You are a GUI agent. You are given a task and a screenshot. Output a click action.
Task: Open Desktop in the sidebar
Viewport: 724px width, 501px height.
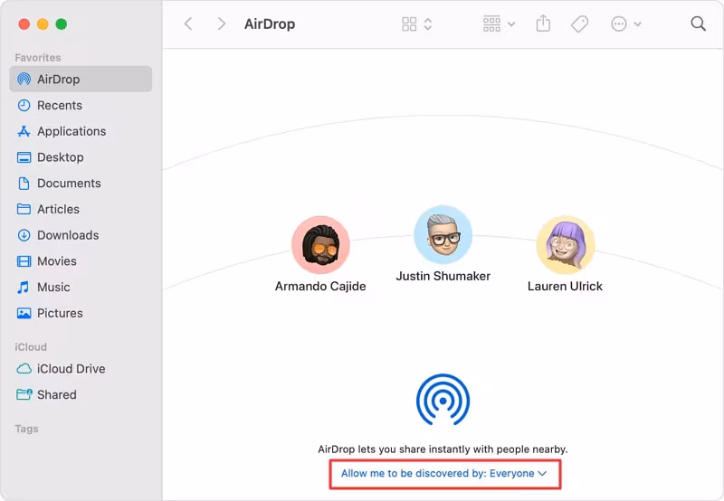tap(81, 157)
